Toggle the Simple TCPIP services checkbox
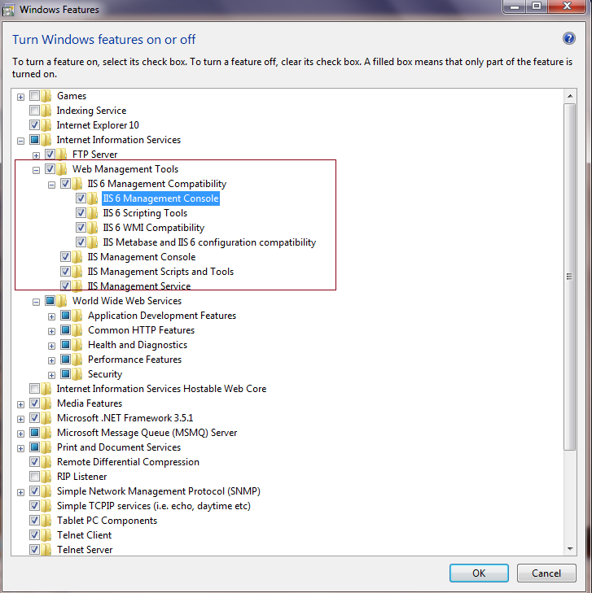The image size is (592, 593). (34, 506)
